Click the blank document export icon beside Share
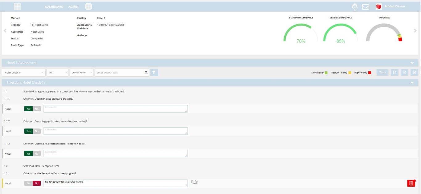This screenshot has width=421, height=194. [x=394, y=73]
